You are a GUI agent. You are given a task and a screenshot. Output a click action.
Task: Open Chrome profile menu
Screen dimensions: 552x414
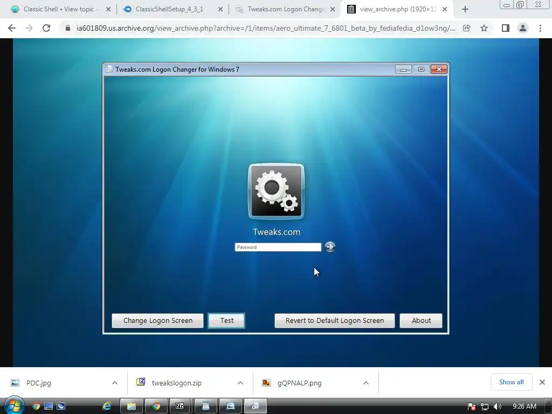coord(523,28)
